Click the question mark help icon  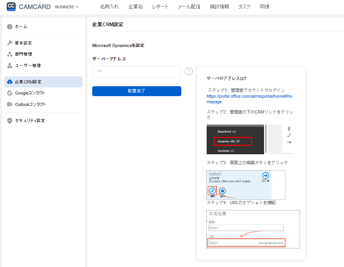(x=189, y=71)
